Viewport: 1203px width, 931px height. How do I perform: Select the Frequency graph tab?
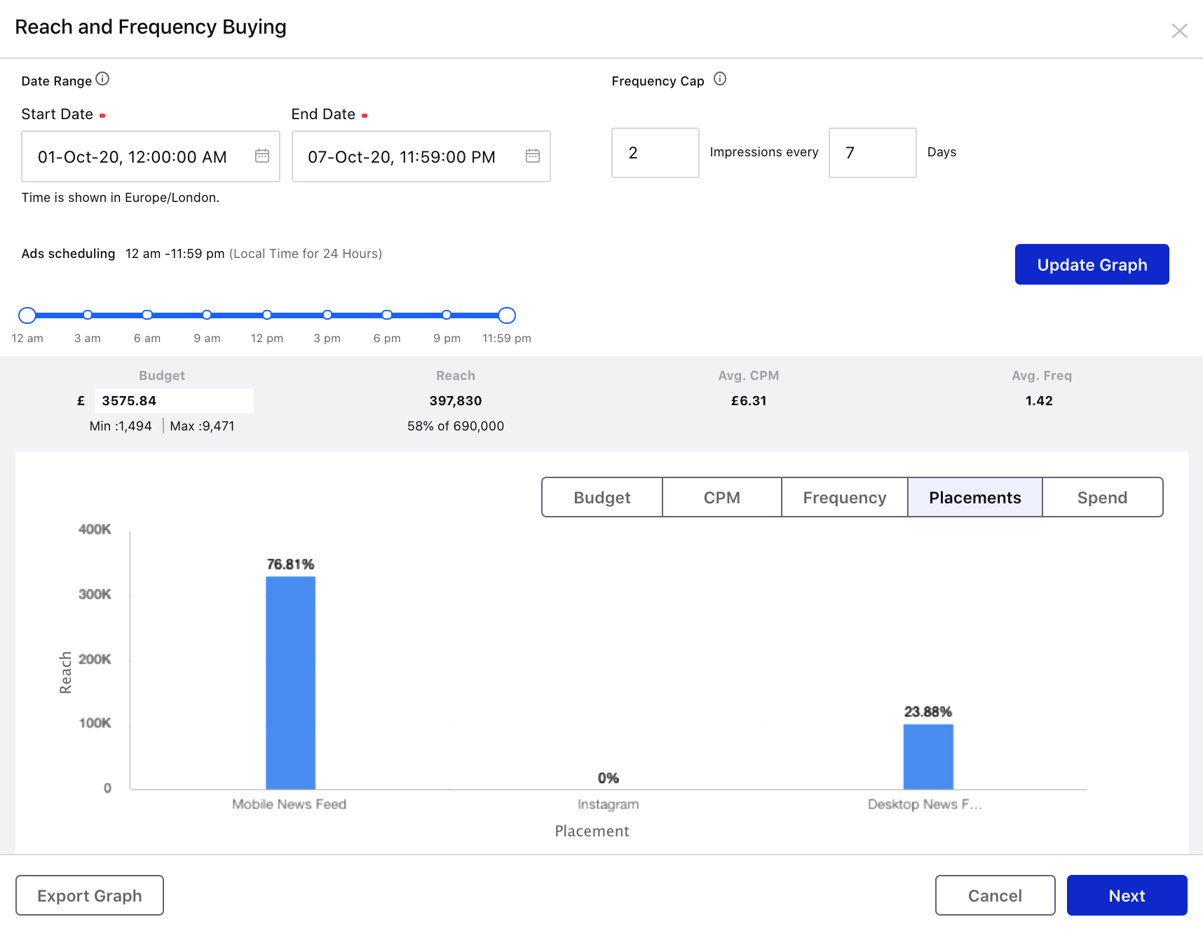(844, 498)
